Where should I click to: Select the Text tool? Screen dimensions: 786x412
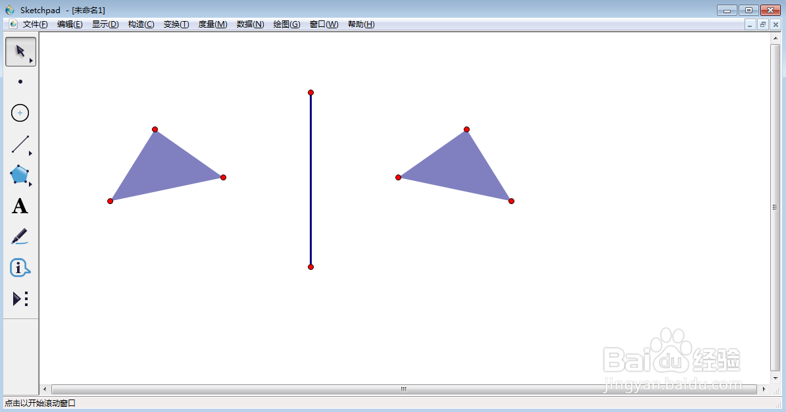(x=20, y=206)
